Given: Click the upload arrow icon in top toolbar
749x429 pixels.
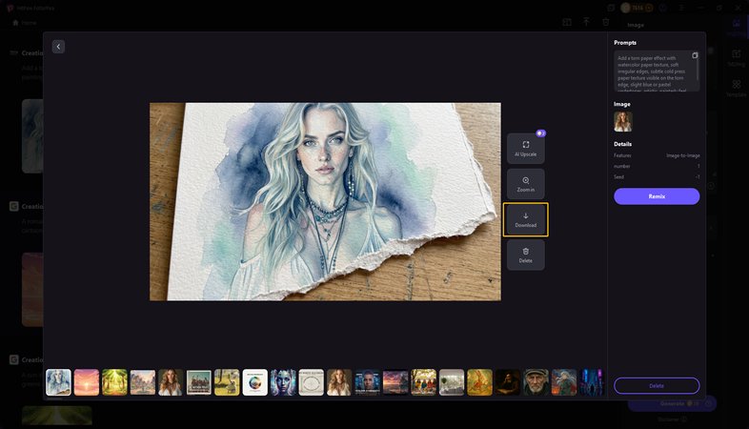Looking at the screenshot, I should 586,22.
